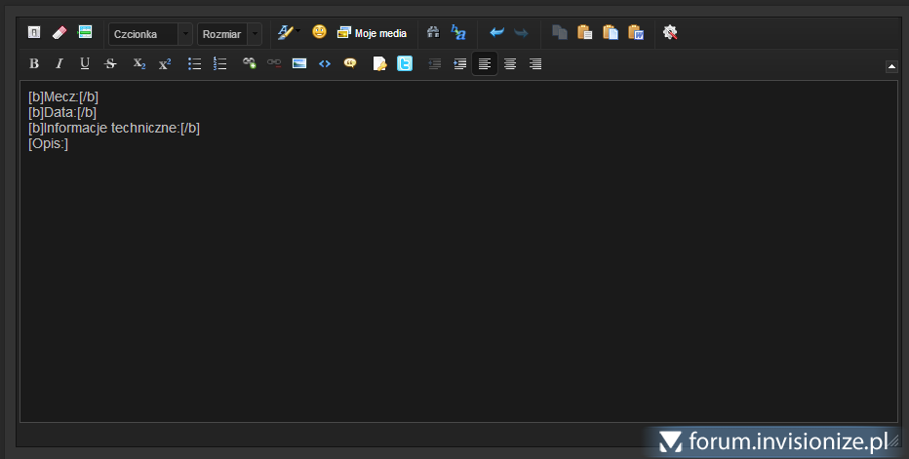Undo the last edit
Image resolution: width=909 pixels, height=459 pixels.
(496, 33)
